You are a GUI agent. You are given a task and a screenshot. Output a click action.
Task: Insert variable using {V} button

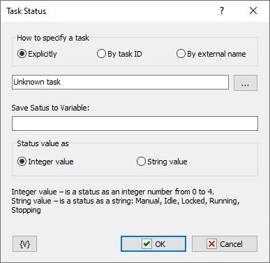24,244
